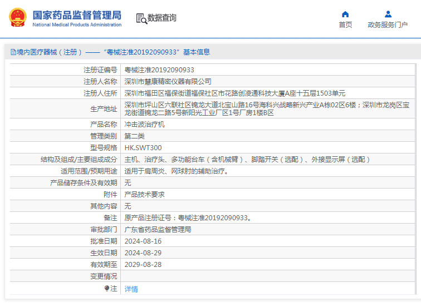Click the document icon before 境内医疗器械

(13, 52)
